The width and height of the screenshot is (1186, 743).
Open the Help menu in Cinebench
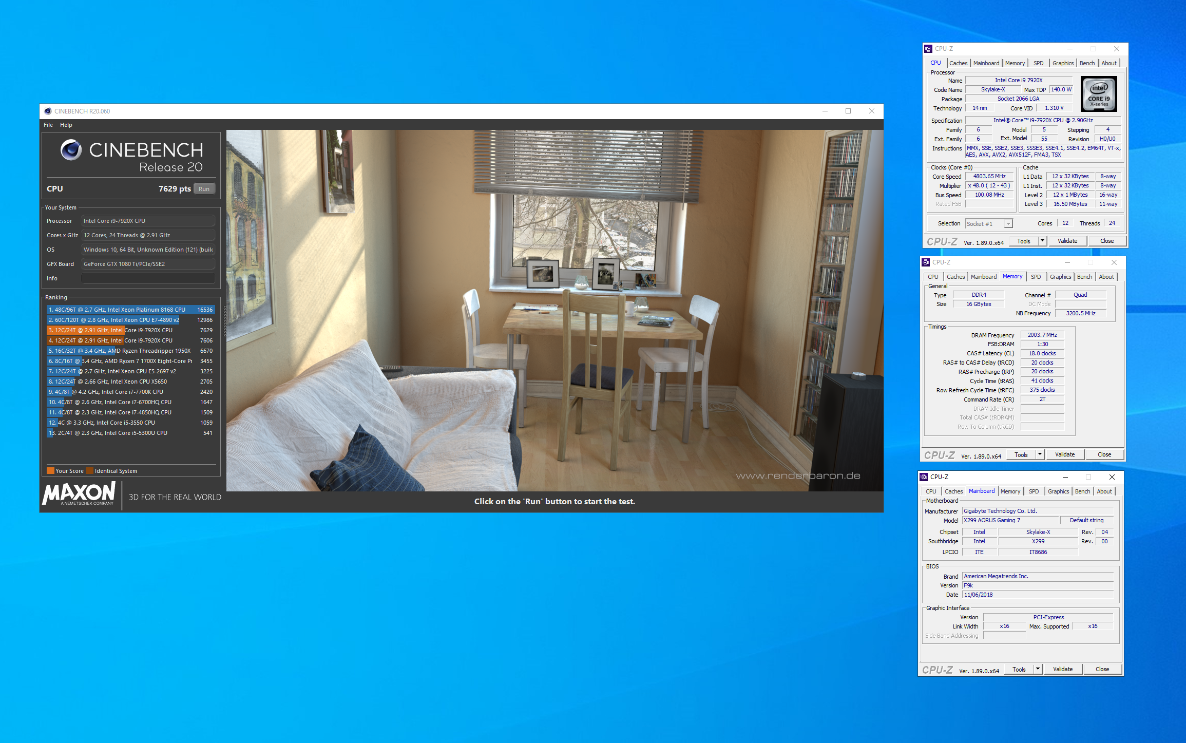coord(66,125)
